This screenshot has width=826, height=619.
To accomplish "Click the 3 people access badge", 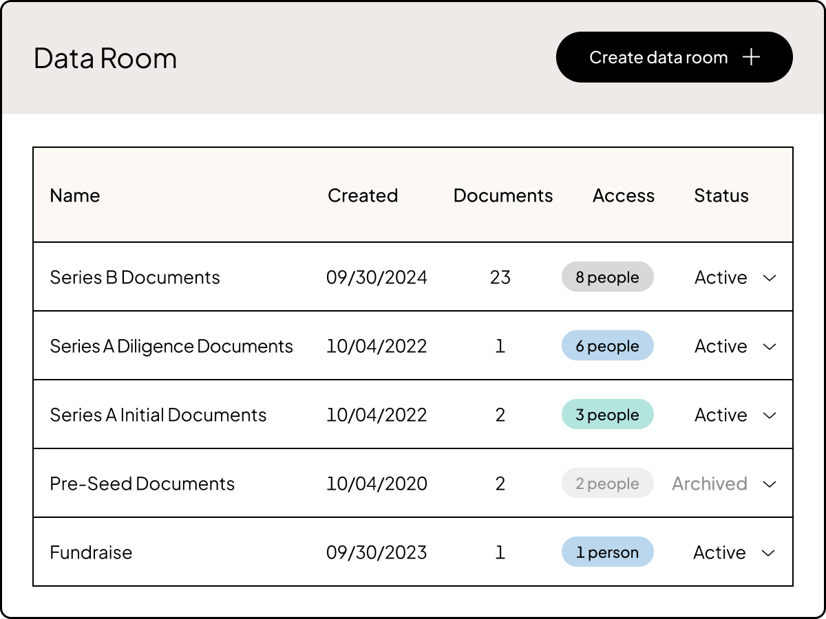I will (x=608, y=414).
